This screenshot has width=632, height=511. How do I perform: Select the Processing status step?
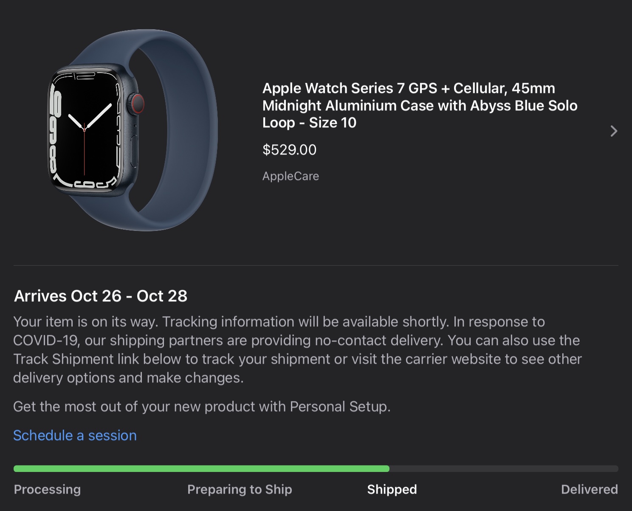47,489
